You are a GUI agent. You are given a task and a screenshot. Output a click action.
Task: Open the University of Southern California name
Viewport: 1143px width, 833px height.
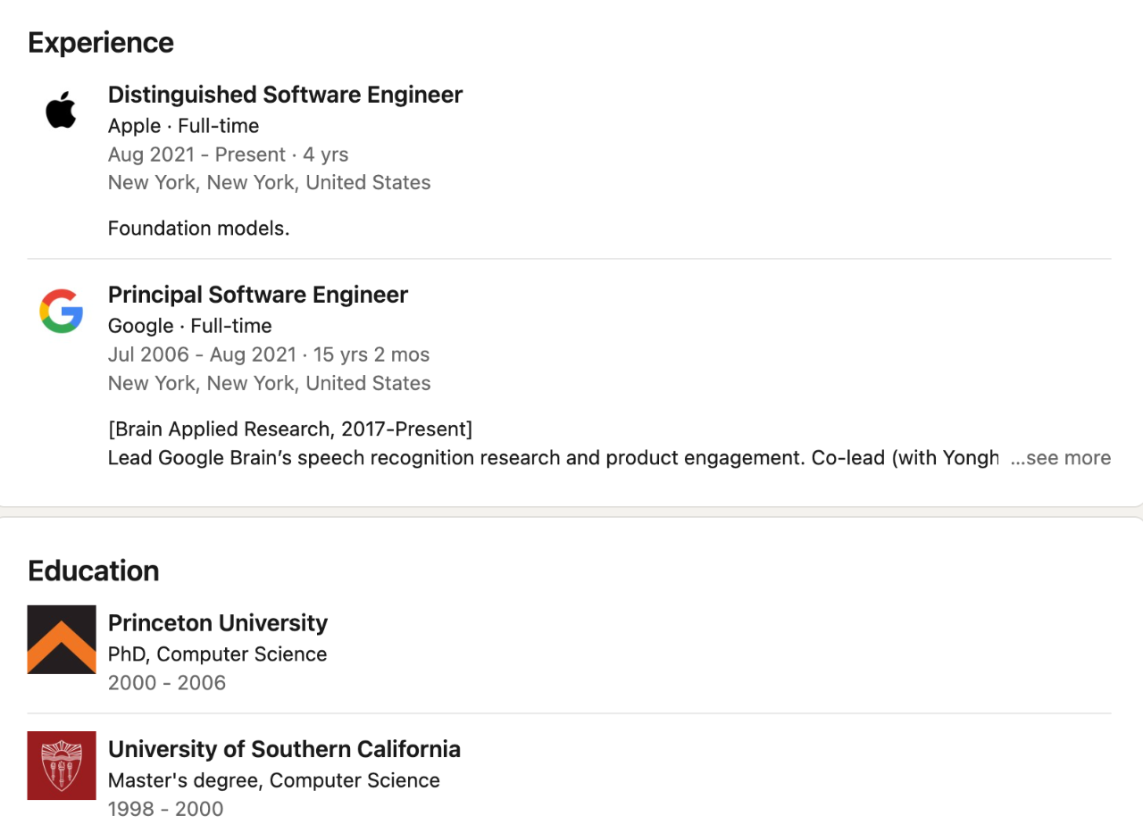tap(284, 748)
